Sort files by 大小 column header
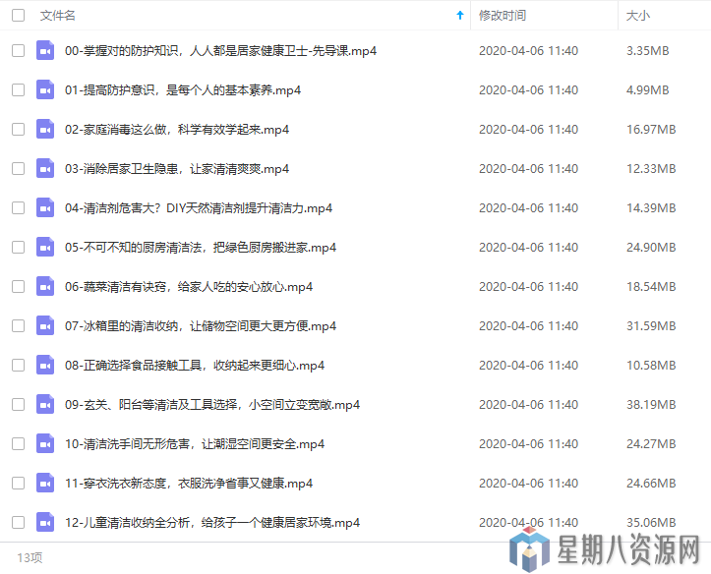 click(637, 16)
